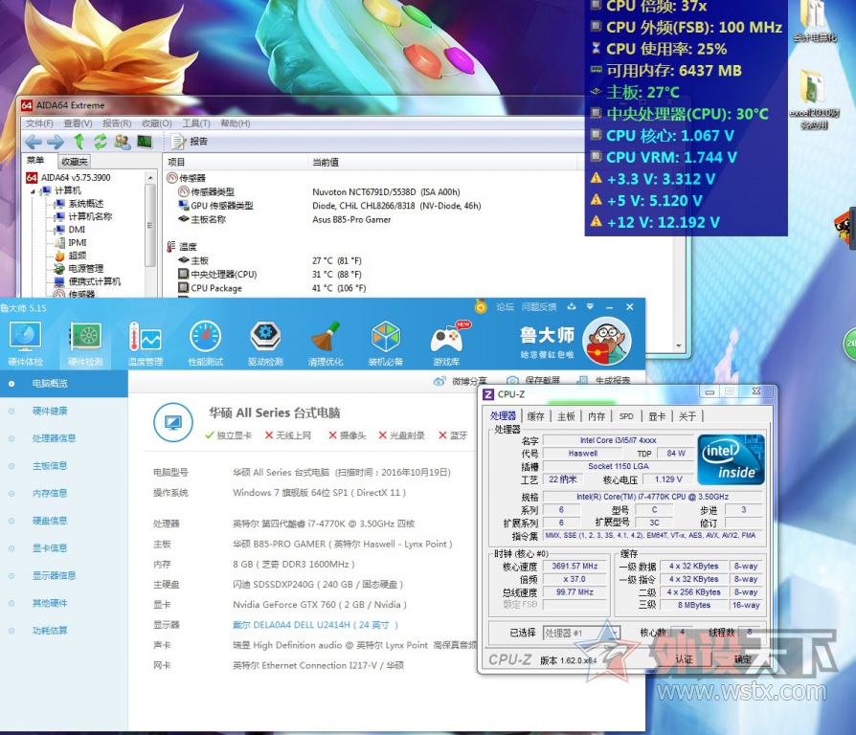Select 硬件健康 in Ludashi sidebar
The height and width of the screenshot is (735, 856).
[50, 411]
